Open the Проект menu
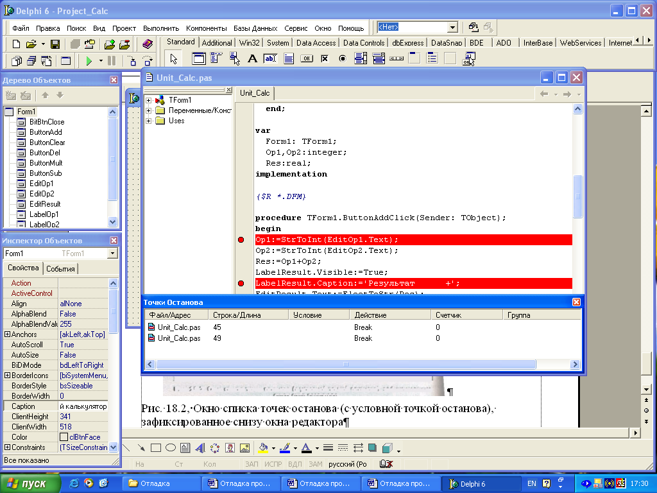 click(124, 28)
